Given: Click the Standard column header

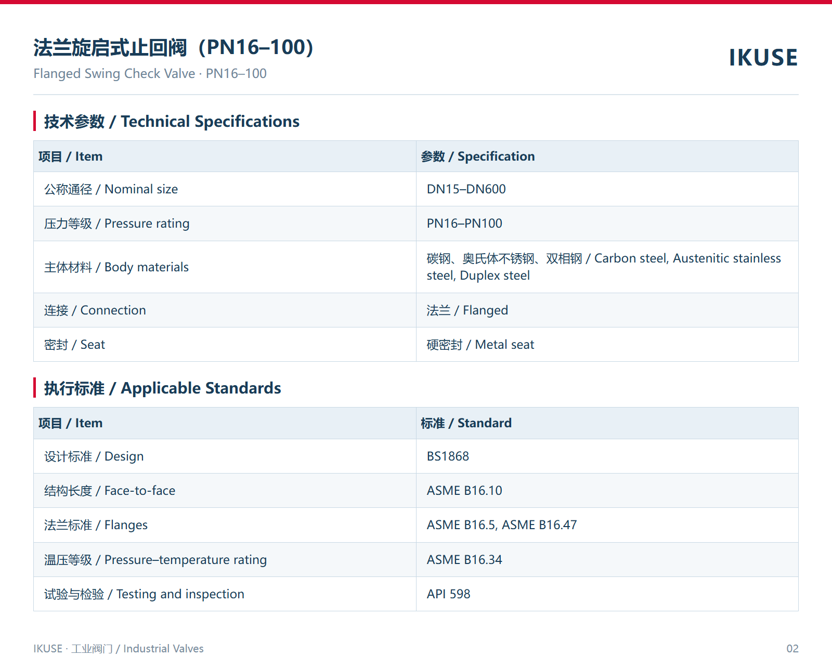Looking at the screenshot, I should tap(466, 423).
